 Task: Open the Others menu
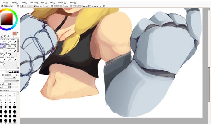click(72, 2)
